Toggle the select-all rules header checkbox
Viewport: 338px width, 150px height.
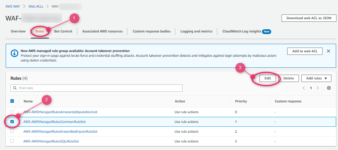point(12,101)
